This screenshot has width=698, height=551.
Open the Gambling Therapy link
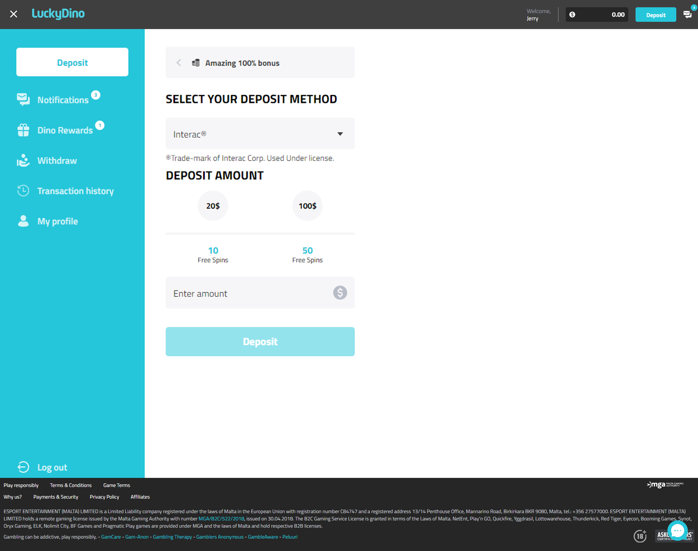tap(172, 537)
